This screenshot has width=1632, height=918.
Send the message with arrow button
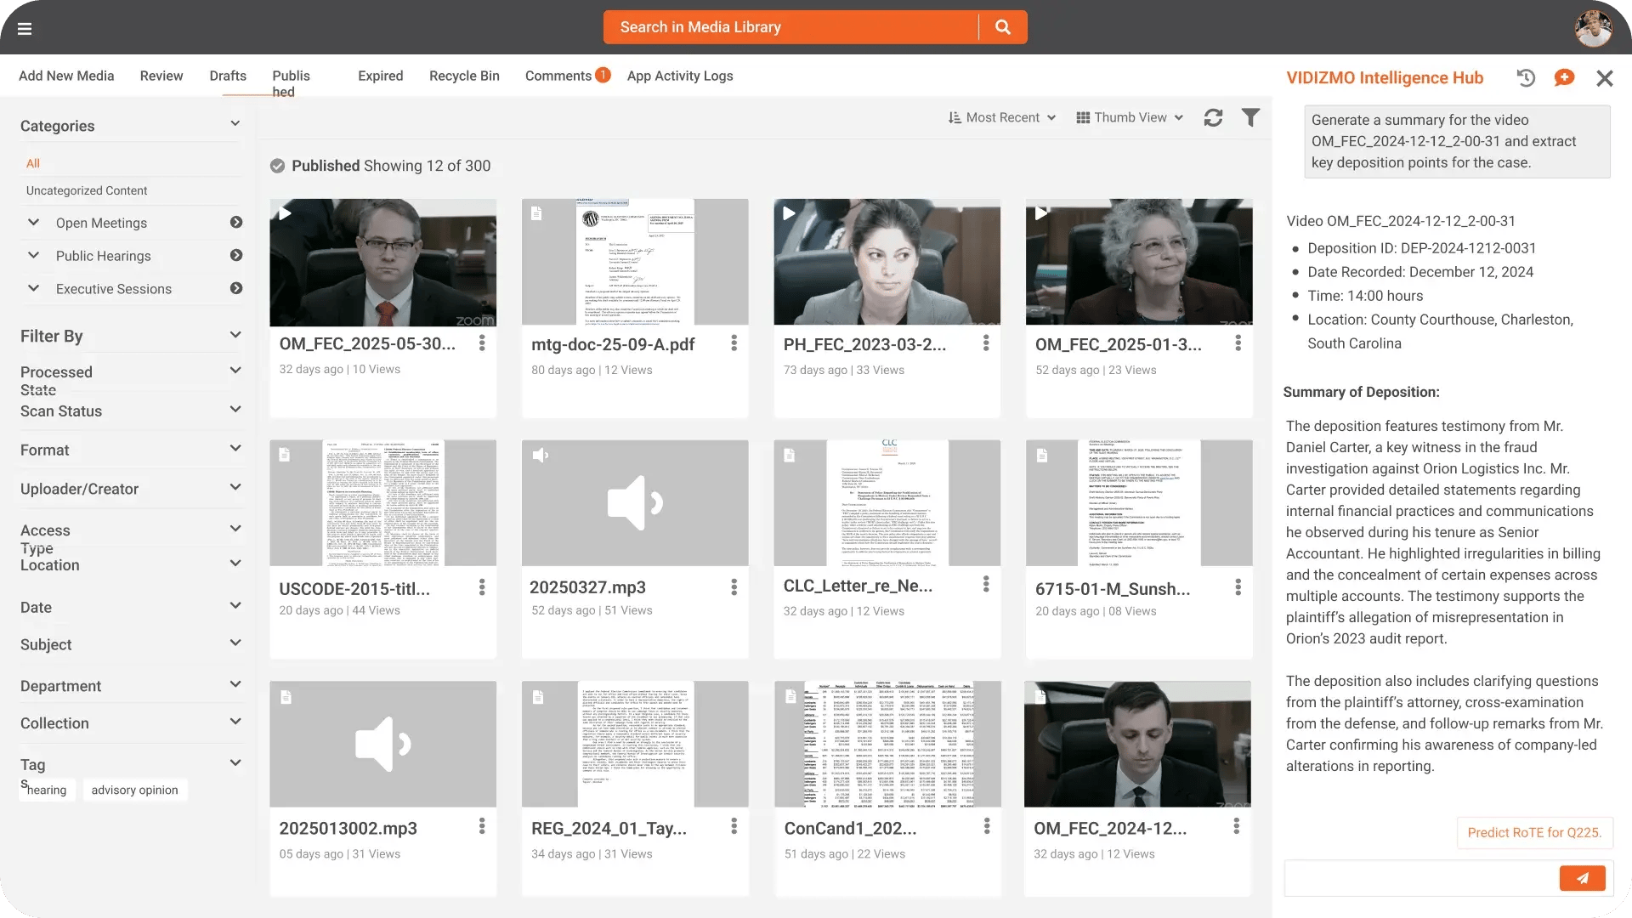(x=1582, y=878)
